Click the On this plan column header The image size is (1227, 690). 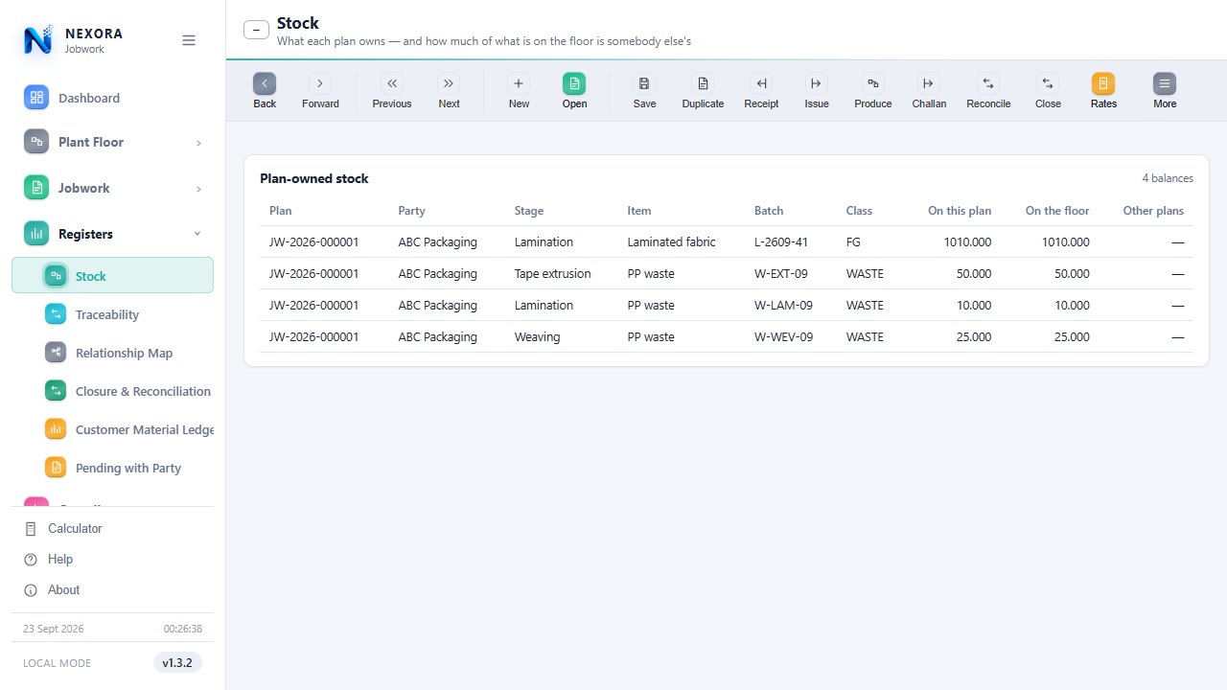(x=960, y=211)
